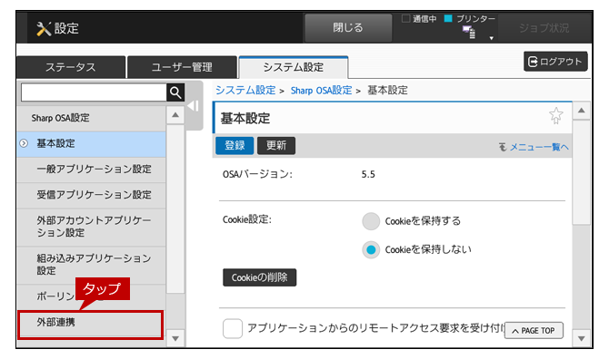
Task: Add page to favorites with star icon
Action: (x=555, y=116)
